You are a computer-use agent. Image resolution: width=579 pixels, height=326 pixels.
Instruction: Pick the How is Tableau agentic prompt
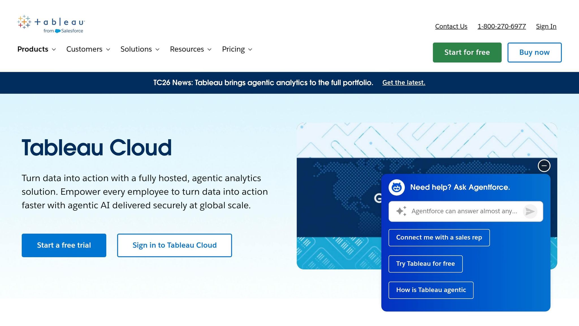tap(431, 290)
